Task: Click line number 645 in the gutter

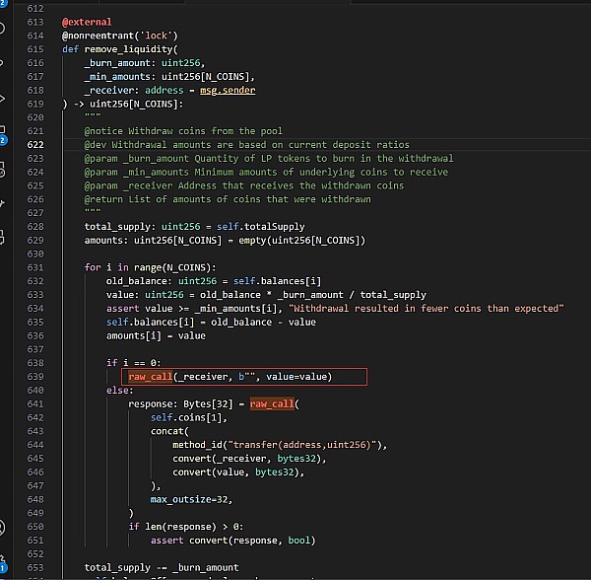Action: pos(35,459)
